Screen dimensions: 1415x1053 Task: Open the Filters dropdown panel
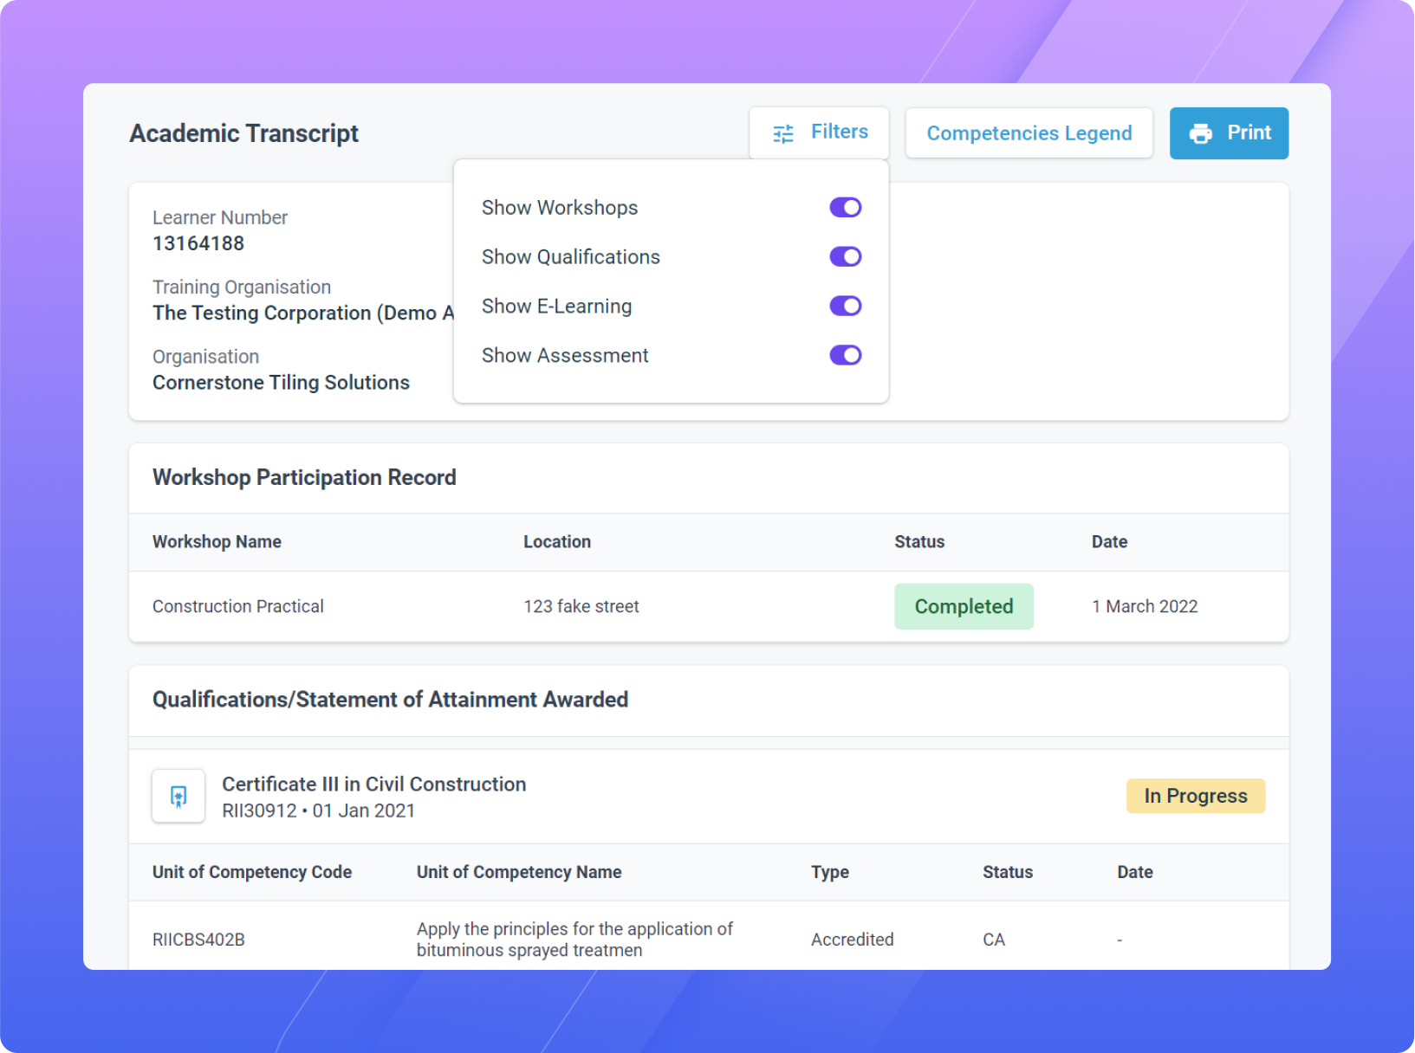click(818, 132)
